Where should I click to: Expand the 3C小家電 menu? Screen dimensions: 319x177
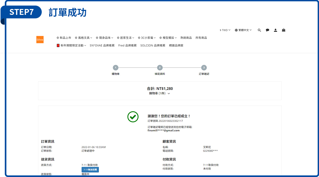pyautogui.click(x=147, y=38)
